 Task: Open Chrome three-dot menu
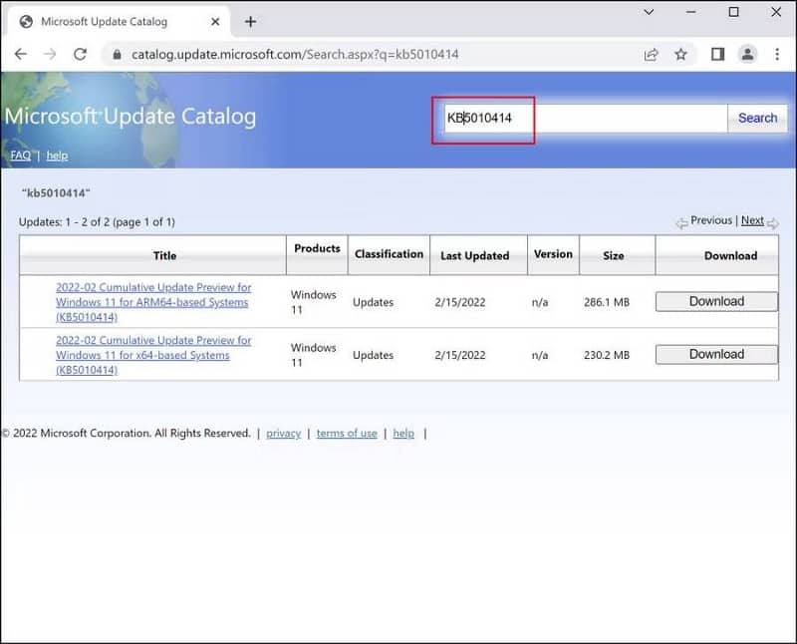(778, 54)
